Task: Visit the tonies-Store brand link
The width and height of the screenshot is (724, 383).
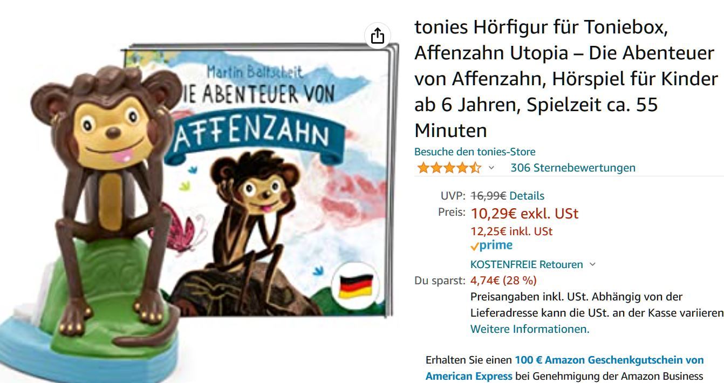Action: 475,152
